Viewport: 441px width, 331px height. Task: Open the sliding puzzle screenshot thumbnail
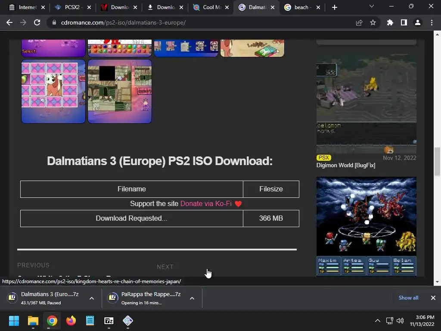click(x=120, y=91)
